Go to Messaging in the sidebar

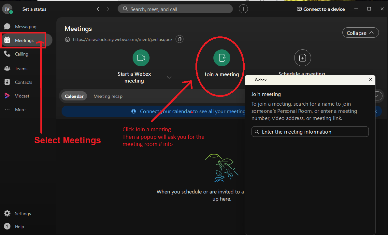[x=25, y=27]
